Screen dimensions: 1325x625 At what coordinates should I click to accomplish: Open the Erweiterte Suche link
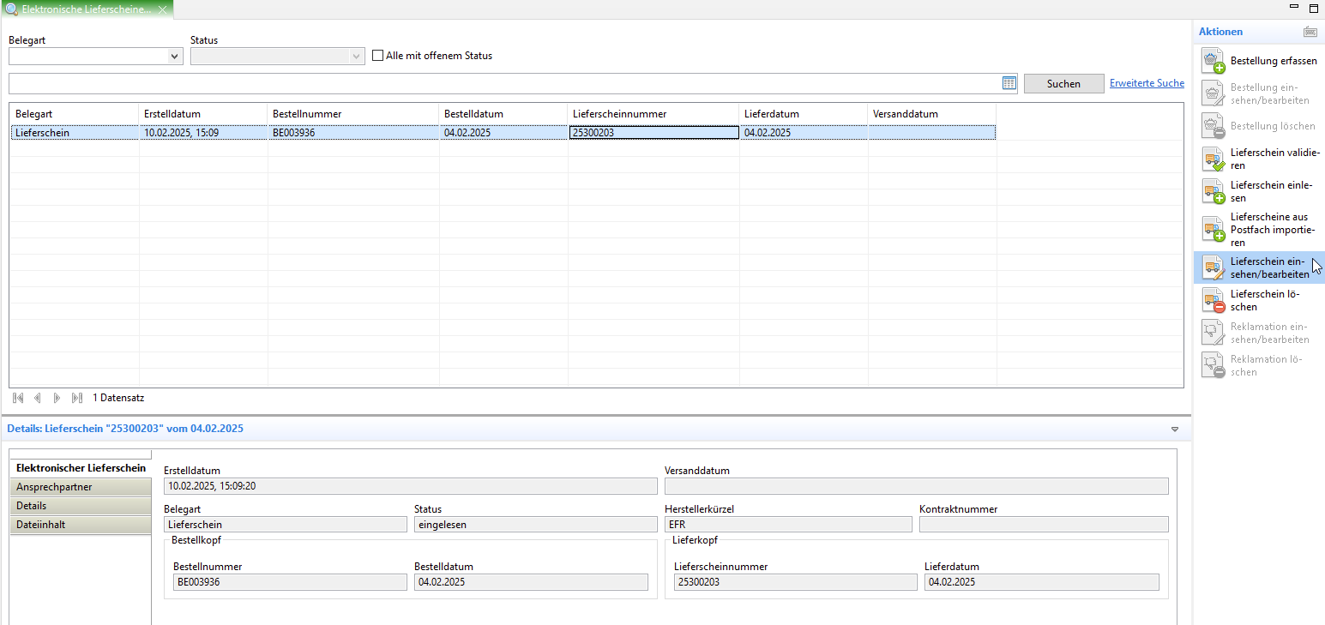[x=1147, y=83]
